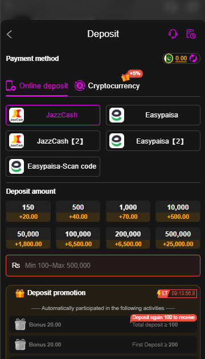
Task: Pick the 10,000 deposit amount
Action: 178,211
